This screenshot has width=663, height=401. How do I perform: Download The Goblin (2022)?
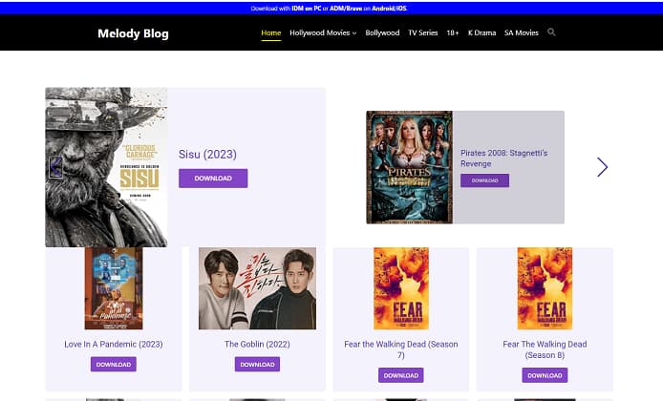(257, 364)
